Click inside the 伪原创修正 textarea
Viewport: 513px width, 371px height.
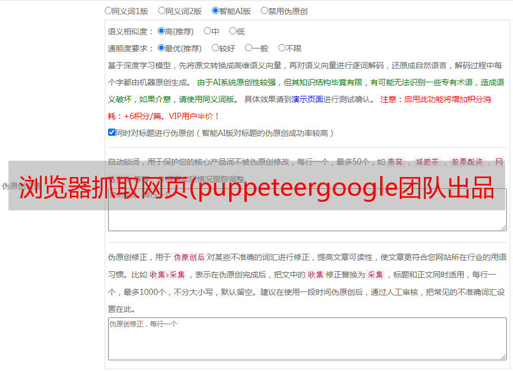pos(307,339)
